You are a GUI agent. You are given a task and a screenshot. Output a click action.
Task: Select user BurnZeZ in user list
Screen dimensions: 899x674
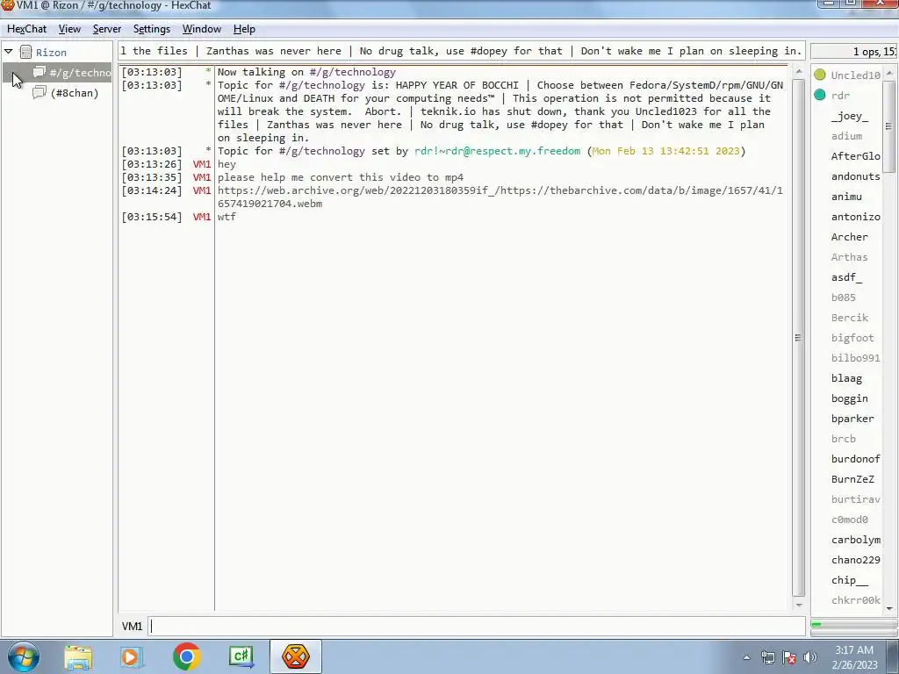(x=852, y=479)
